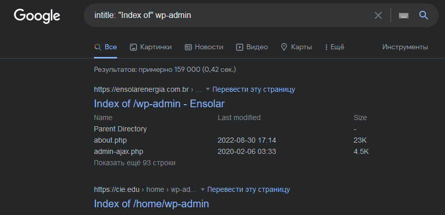The width and height of the screenshot is (445, 215).
Task: Click the about.php file entry
Action: [110, 140]
